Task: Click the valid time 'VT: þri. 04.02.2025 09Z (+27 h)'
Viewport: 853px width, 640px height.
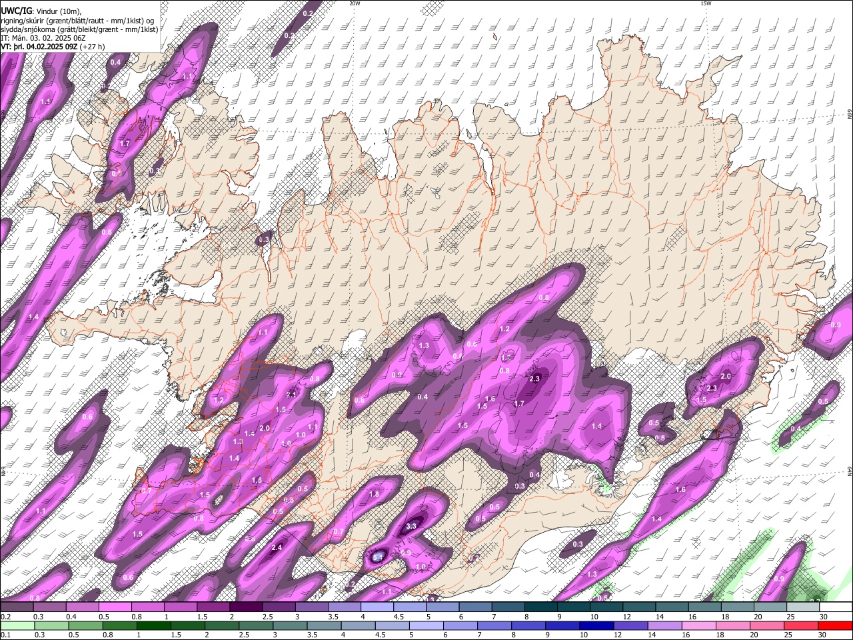Action: coord(53,47)
